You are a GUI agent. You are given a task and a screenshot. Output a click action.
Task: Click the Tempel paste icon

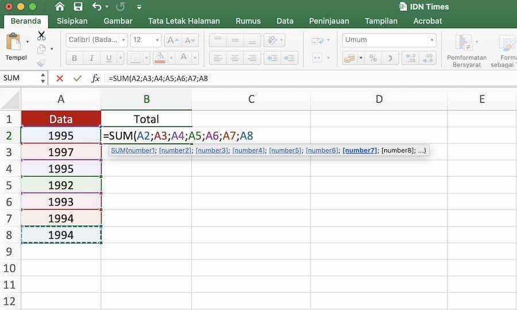click(x=14, y=42)
